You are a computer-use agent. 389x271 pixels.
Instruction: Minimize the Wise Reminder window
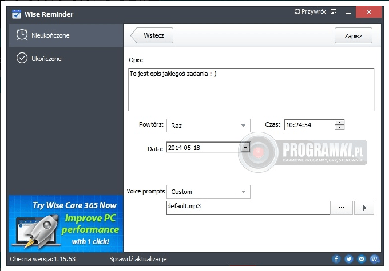[348, 12]
